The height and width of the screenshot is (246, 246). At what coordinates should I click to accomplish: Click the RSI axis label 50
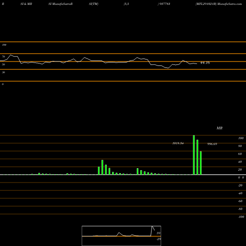click(3, 64)
